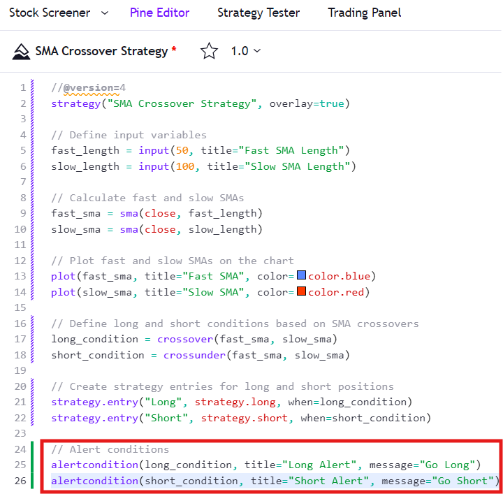The image size is (503, 494).
Task: Open the blue color swatch on line 13
Action: pyautogui.click(x=301, y=275)
